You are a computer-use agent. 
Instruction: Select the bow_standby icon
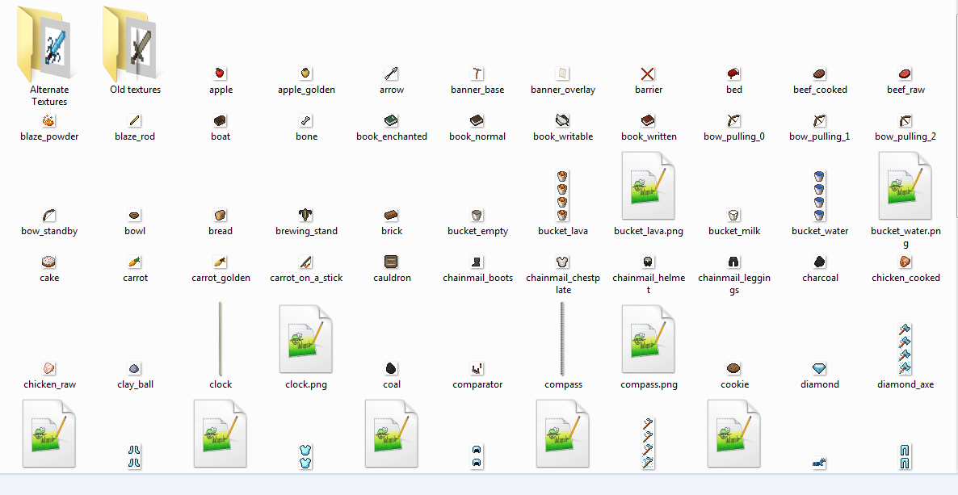(49, 215)
